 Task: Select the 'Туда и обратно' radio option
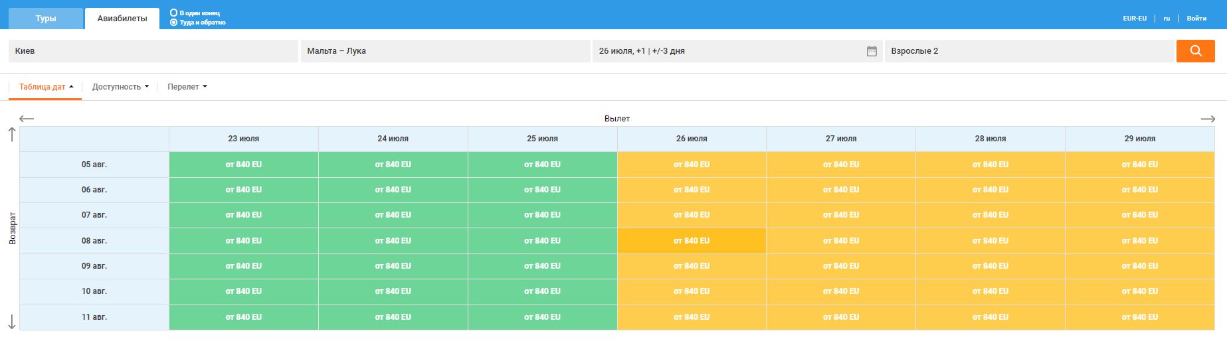tap(174, 23)
